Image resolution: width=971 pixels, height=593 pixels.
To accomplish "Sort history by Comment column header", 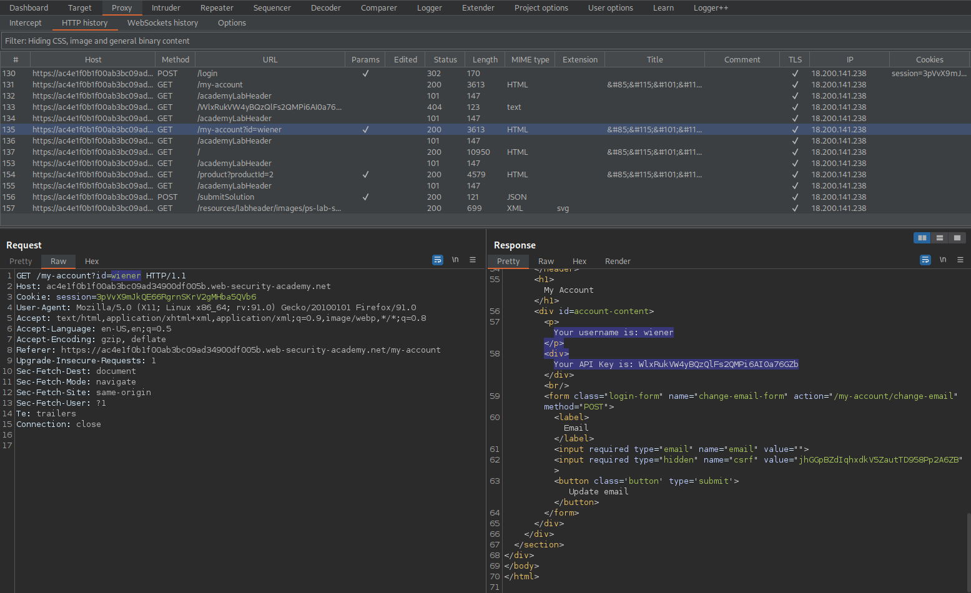I will pyautogui.click(x=742, y=60).
